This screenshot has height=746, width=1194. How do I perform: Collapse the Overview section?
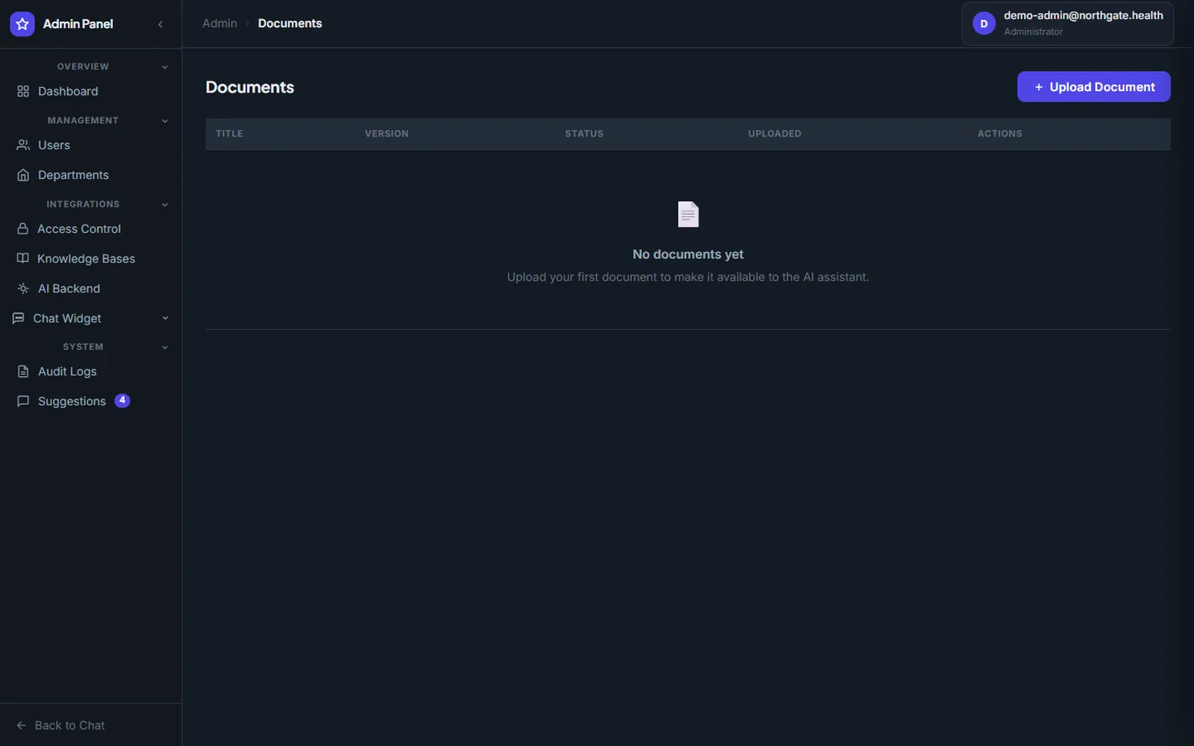coord(165,67)
